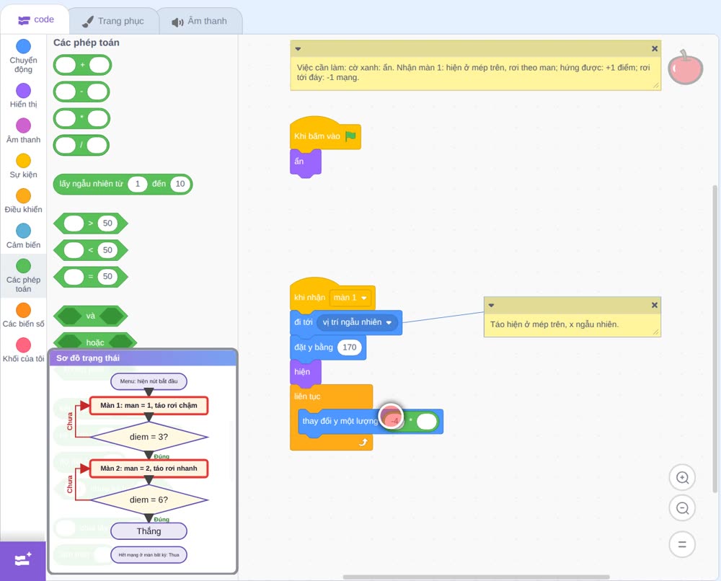Select the addition operator block
This screenshot has width=721, height=581.
82,65
